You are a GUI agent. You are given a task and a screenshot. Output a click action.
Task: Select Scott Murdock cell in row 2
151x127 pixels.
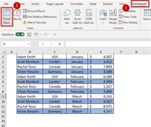tap(30, 62)
